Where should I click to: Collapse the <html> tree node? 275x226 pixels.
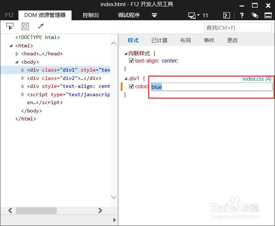point(11,46)
